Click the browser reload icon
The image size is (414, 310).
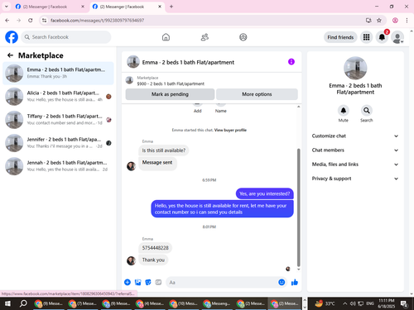pyautogui.click(x=31, y=21)
